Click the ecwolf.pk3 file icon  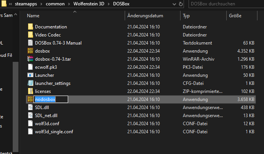tap(31, 67)
